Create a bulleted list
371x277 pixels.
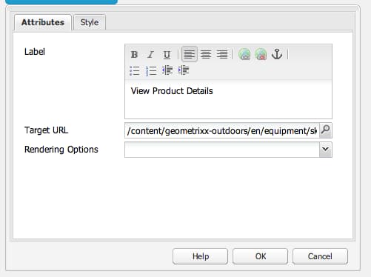135,70
